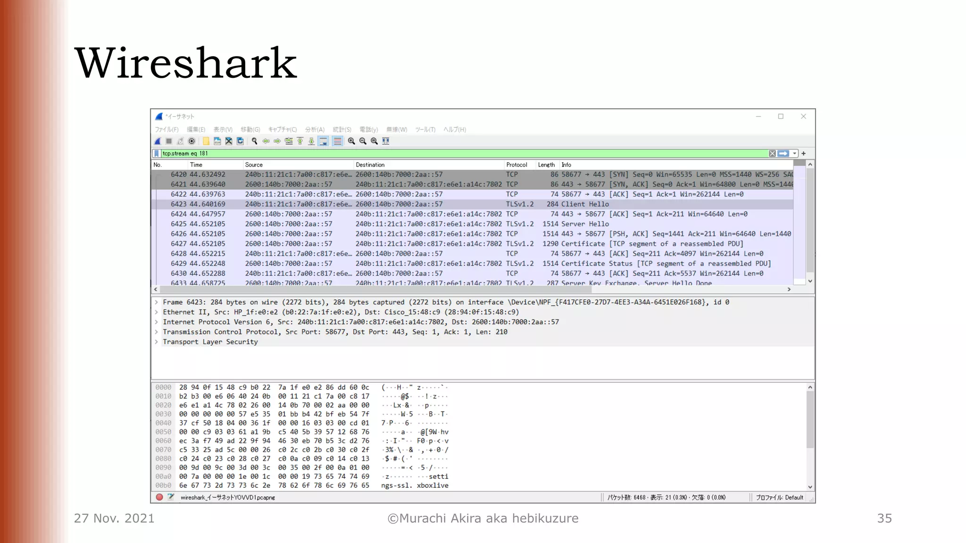Open capture options gear icon
This screenshot has height=543, width=966.
(192, 141)
